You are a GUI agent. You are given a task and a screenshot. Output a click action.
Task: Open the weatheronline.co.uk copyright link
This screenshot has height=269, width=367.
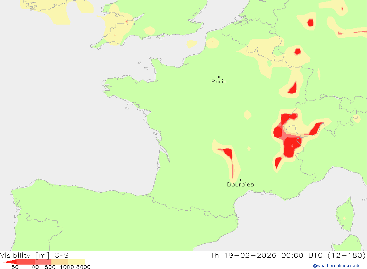coord(336,266)
